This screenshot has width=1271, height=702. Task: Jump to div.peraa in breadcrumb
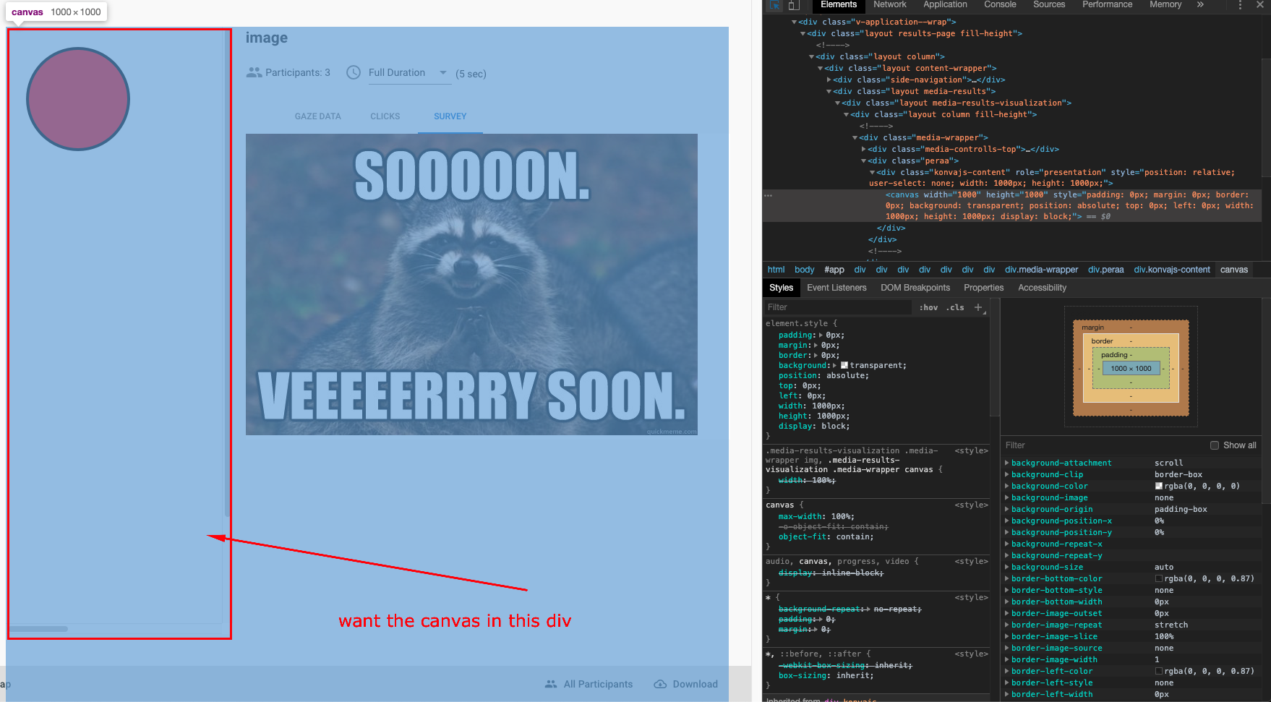[x=1105, y=270]
